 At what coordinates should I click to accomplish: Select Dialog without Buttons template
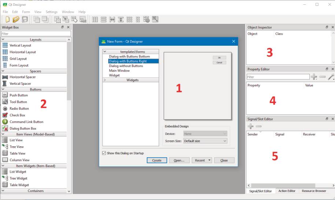126,66
